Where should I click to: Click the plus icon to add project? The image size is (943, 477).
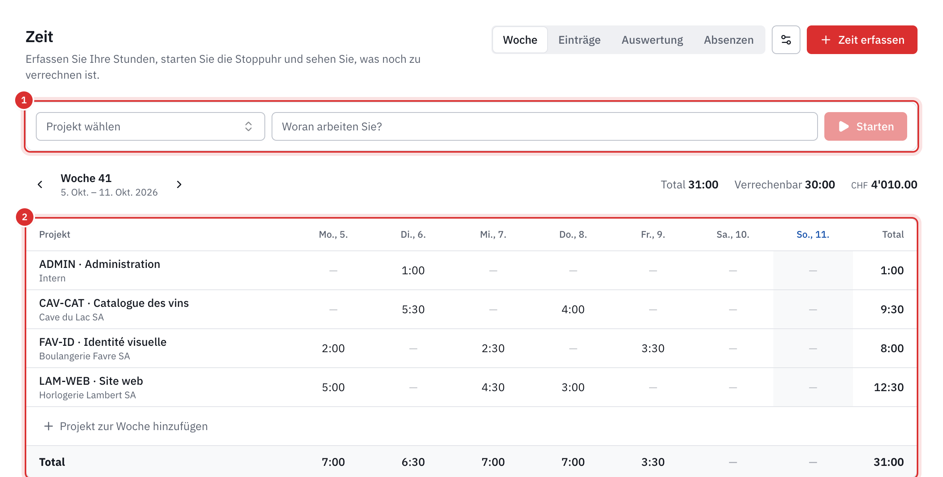(49, 426)
